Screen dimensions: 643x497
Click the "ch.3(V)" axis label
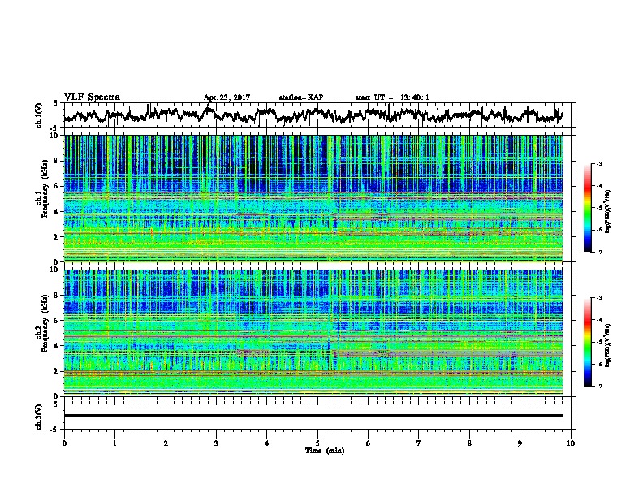point(39,417)
